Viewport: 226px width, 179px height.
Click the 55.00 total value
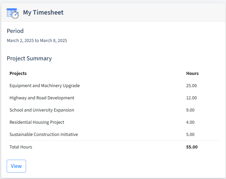(192, 147)
